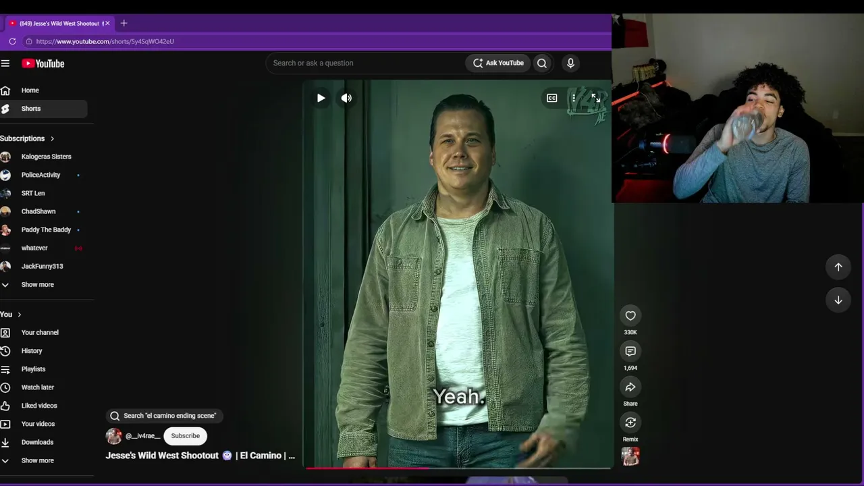Open the Kalogeras Sisters channel
Screen dimensions: 864x486
click(x=44, y=157)
